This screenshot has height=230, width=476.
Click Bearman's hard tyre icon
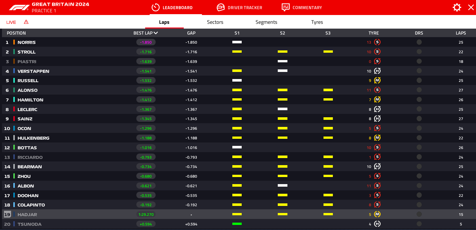(377, 167)
